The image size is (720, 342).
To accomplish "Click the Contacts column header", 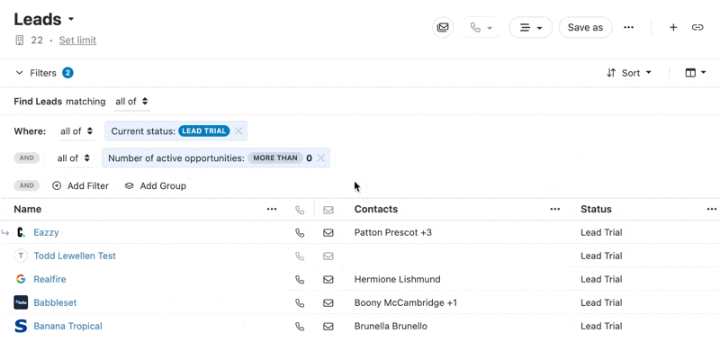I will (376, 210).
